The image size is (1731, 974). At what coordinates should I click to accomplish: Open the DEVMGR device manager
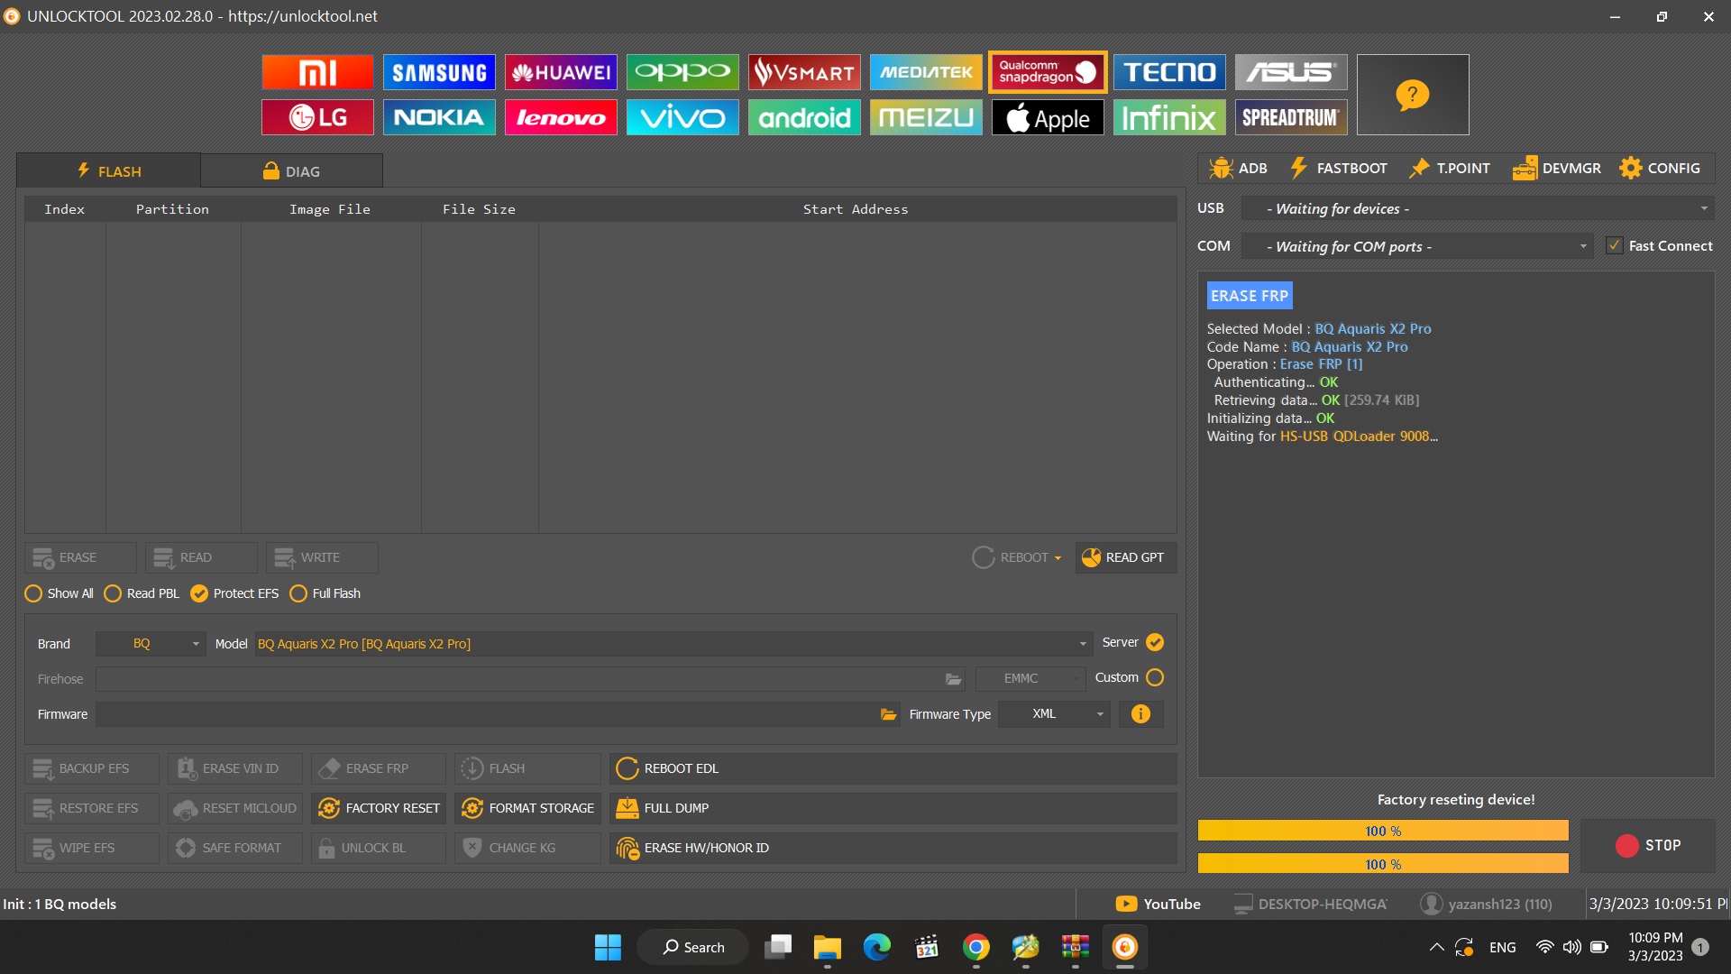click(1557, 168)
